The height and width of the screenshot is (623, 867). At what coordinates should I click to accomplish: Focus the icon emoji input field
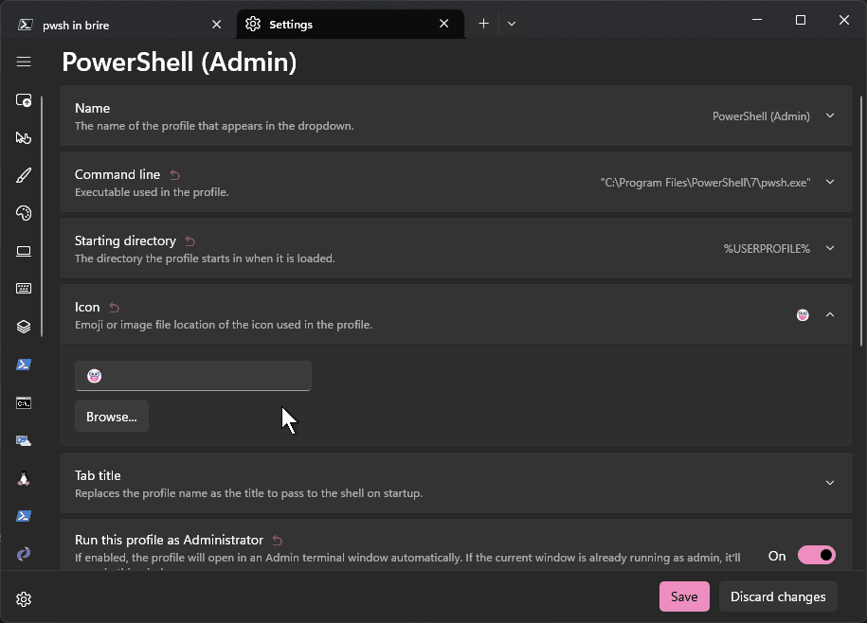click(193, 376)
